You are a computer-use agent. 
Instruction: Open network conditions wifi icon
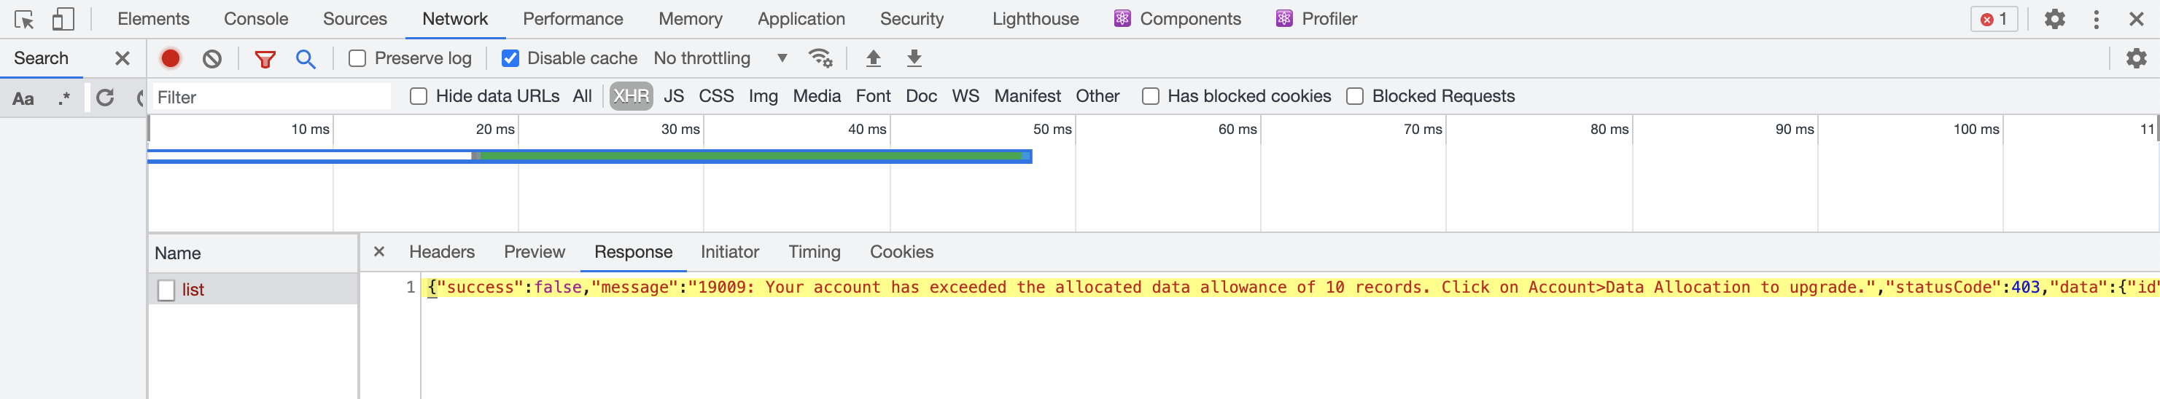(820, 58)
